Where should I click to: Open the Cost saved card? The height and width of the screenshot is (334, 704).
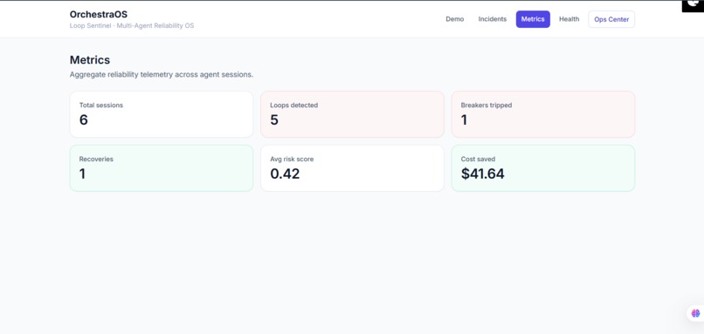click(542, 168)
